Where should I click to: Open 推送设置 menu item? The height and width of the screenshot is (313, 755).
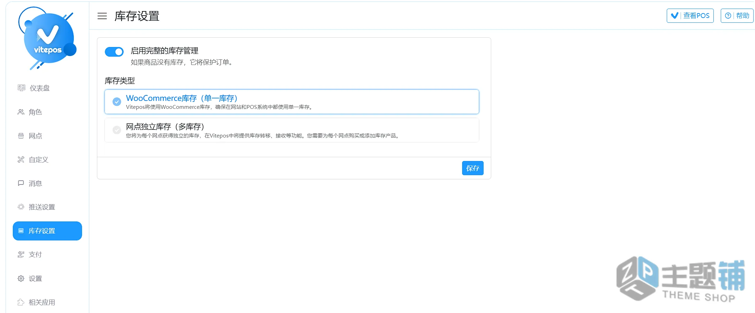click(47, 207)
